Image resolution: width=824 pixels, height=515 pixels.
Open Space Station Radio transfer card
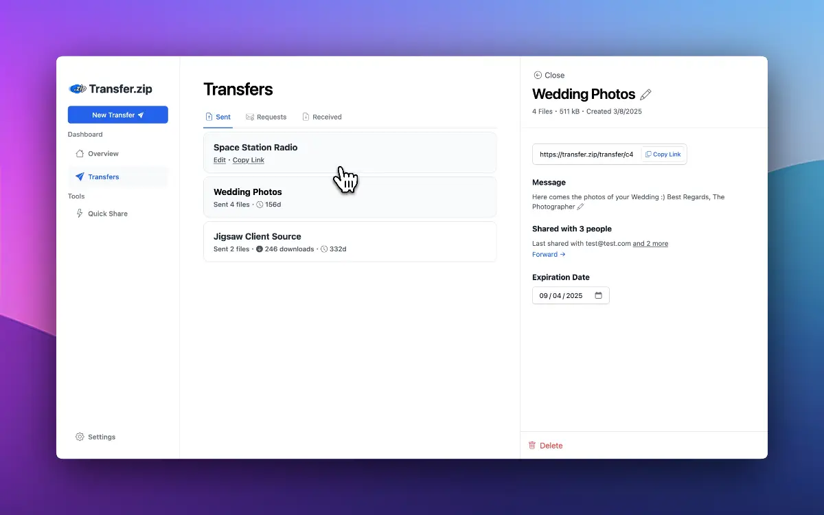coord(350,152)
